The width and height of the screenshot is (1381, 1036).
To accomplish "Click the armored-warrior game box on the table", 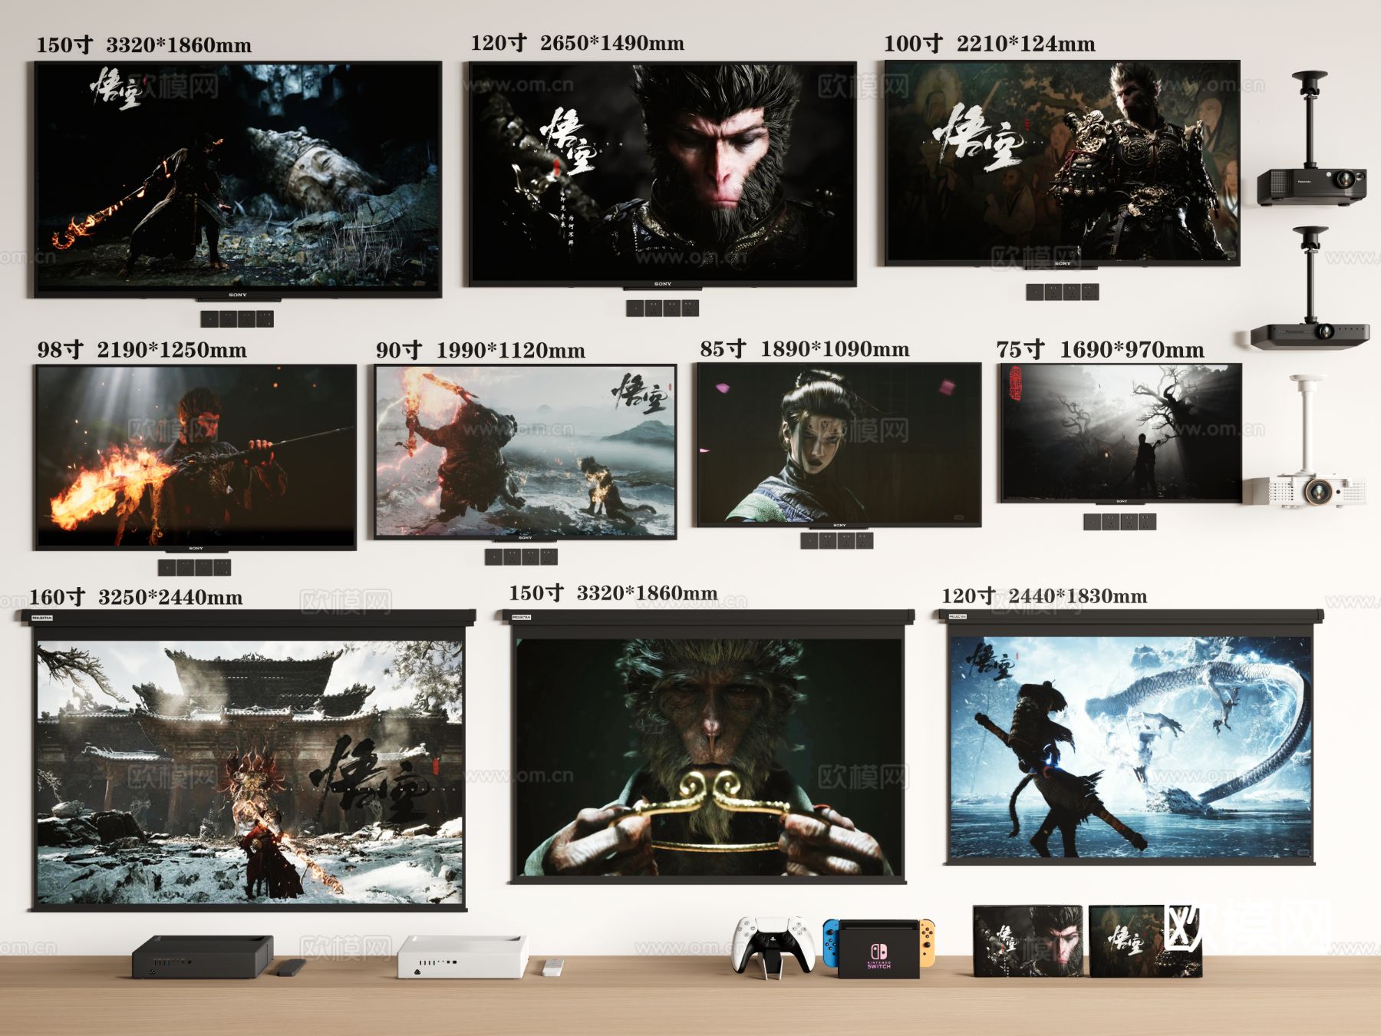I will click(1145, 941).
